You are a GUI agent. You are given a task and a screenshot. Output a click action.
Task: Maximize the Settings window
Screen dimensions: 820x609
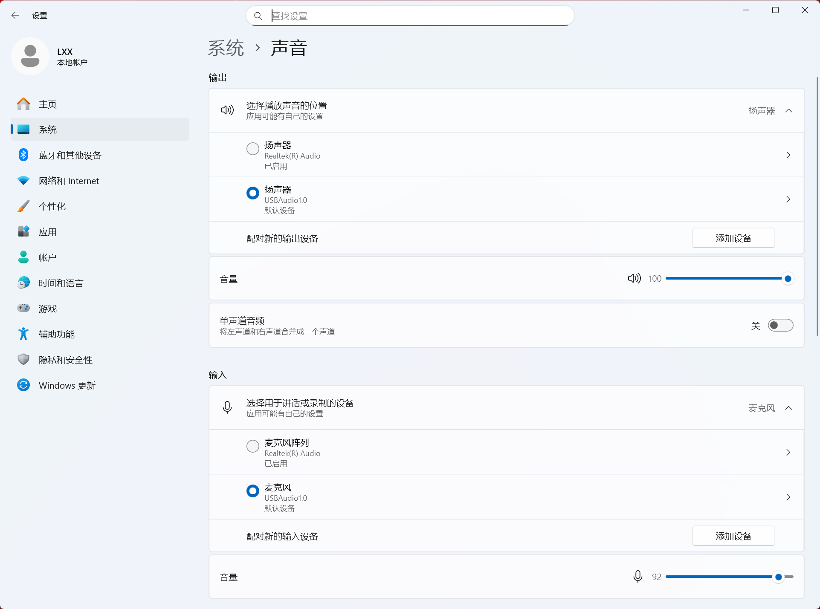pos(775,10)
